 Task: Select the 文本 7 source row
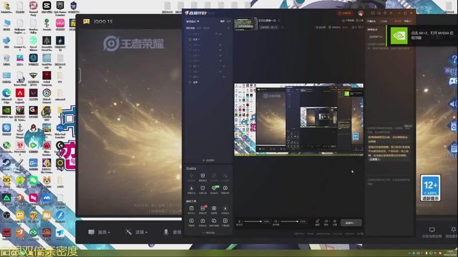[x=209, y=39]
